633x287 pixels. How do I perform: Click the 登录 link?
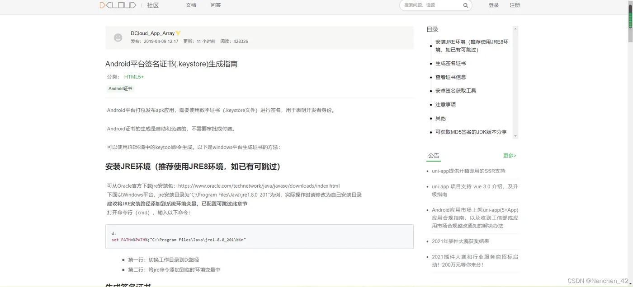coord(494,5)
